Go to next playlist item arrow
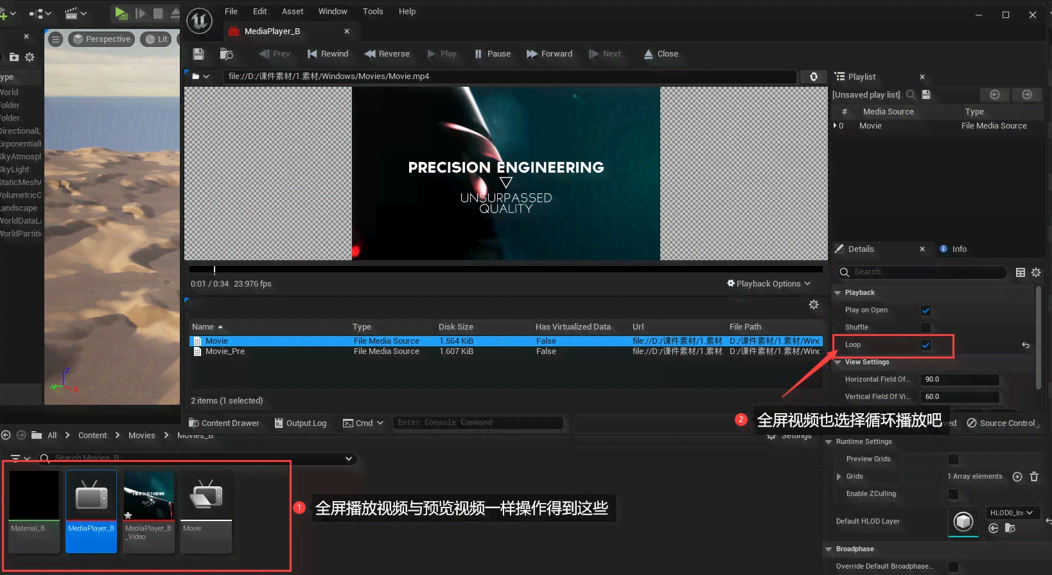This screenshot has width=1052, height=575. (1027, 94)
